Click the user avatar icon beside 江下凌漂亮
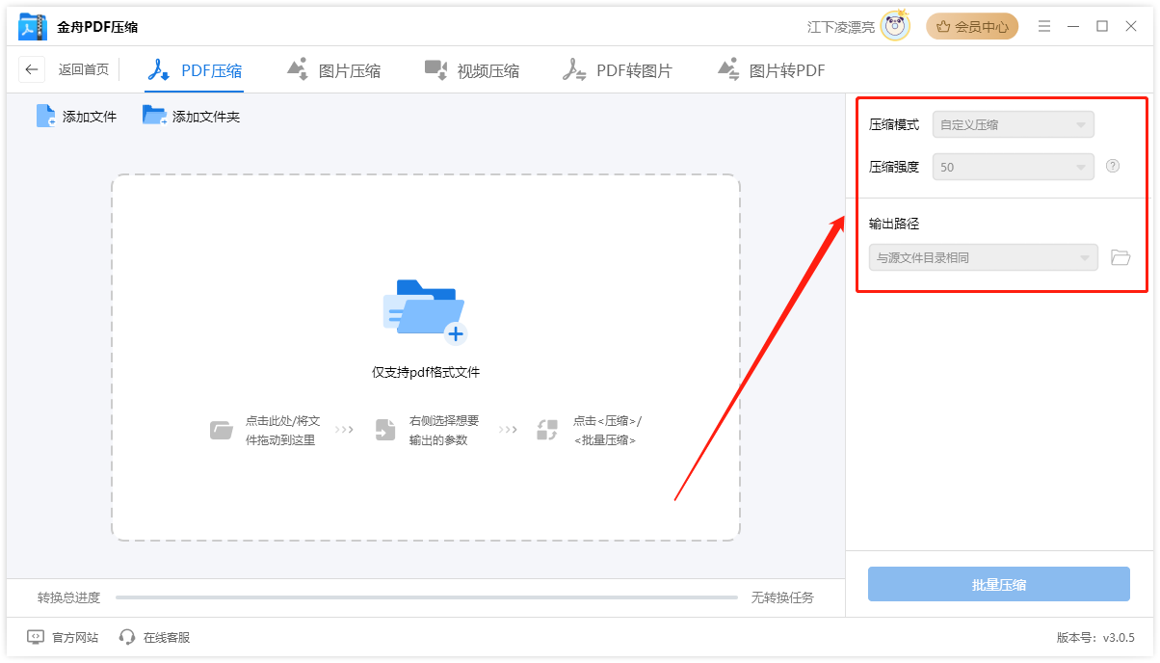Image resolution: width=1160 pixels, height=663 pixels. click(x=897, y=26)
